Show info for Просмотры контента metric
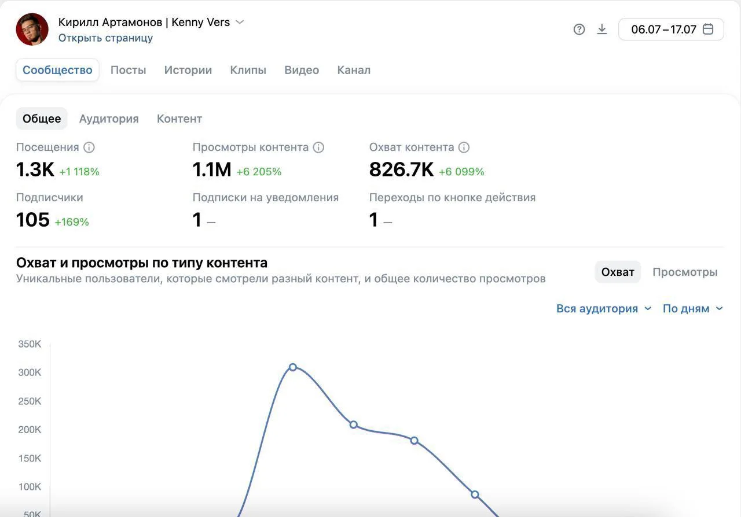 tap(318, 147)
